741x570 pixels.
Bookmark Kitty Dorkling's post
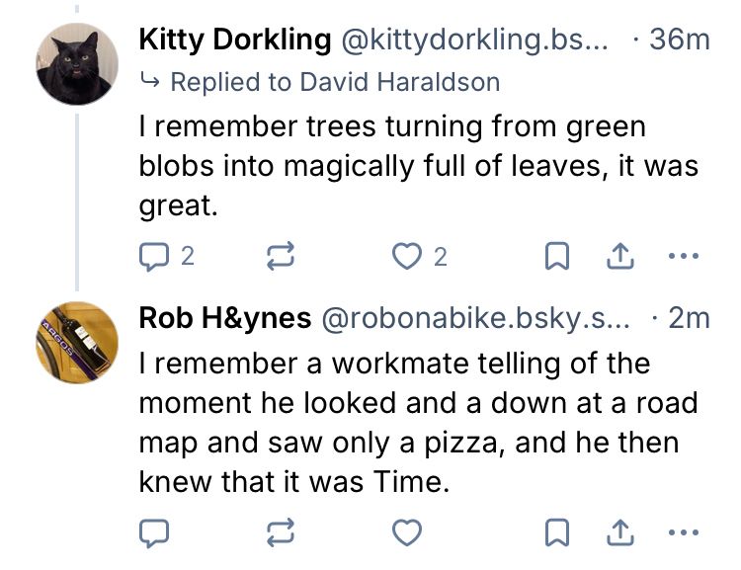(558, 258)
